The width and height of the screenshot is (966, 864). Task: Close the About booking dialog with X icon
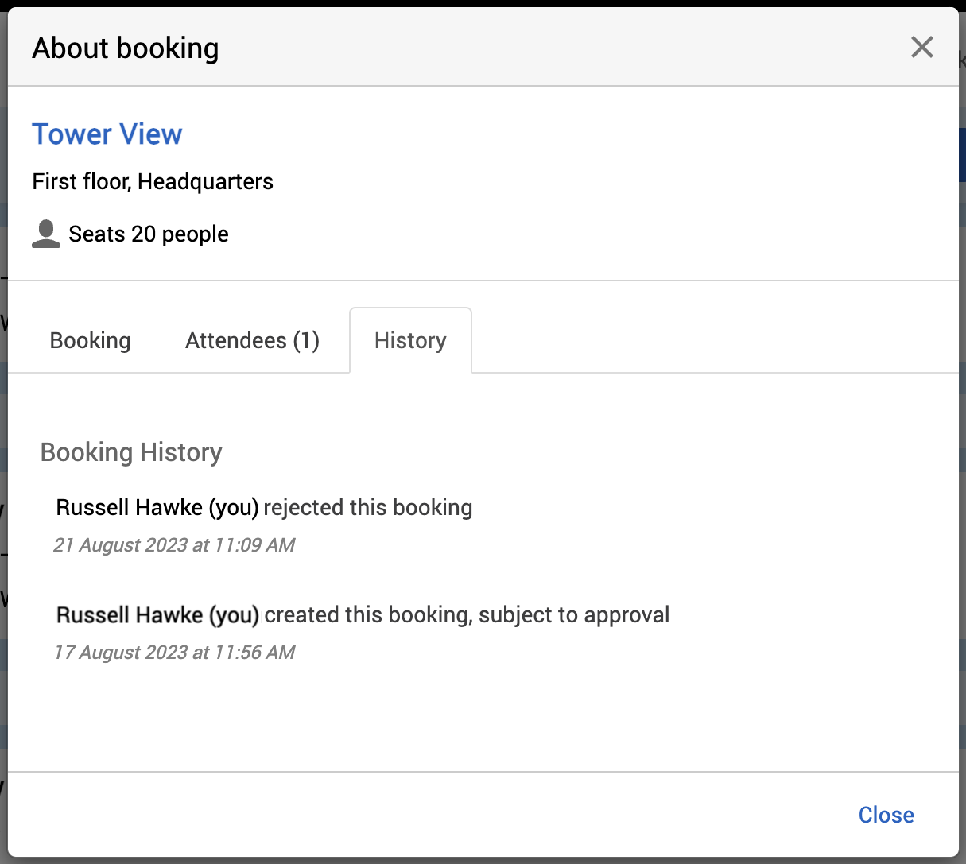[x=921, y=48]
